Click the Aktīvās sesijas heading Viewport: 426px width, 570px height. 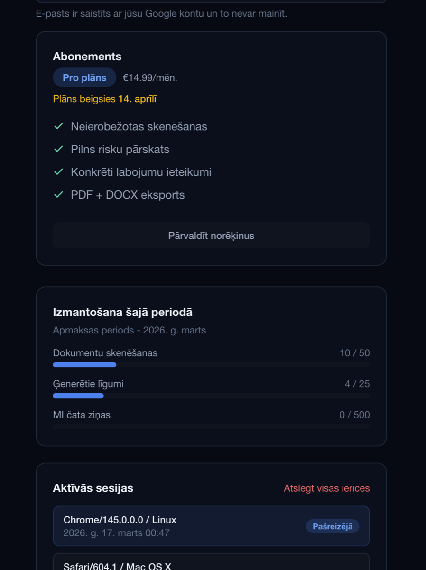tap(93, 488)
